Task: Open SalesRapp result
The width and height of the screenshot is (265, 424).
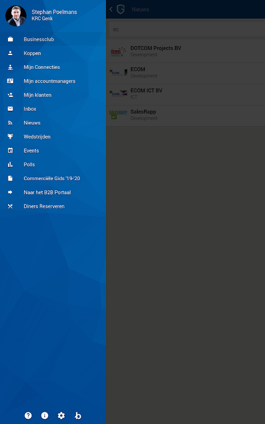Action: coord(185,115)
